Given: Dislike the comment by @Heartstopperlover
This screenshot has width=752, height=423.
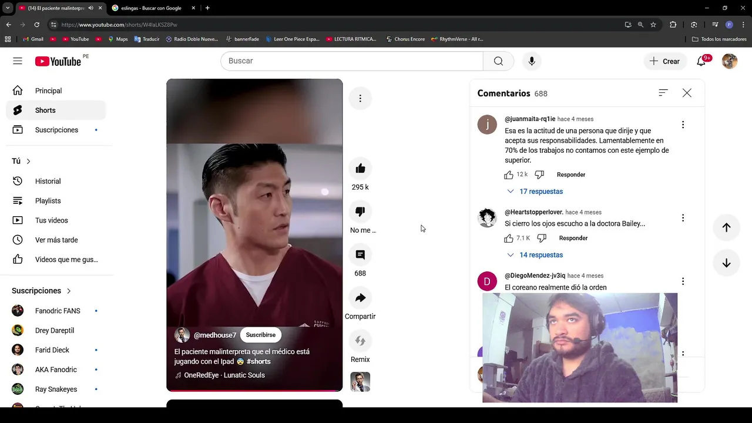Looking at the screenshot, I should [542, 238].
